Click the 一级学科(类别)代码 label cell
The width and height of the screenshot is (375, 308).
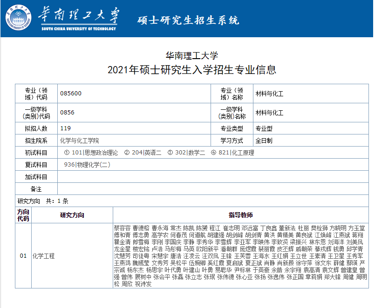coord(36,113)
